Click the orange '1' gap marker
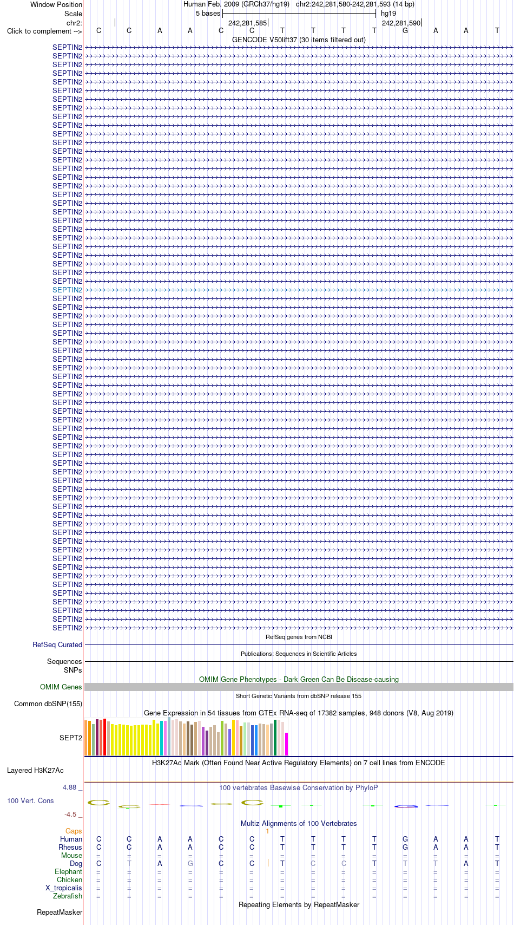Viewport: 514px width, 925px height. pos(267,831)
